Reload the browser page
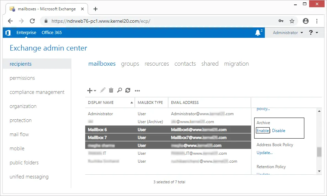The height and width of the screenshot is (196, 327). [x=32, y=21]
